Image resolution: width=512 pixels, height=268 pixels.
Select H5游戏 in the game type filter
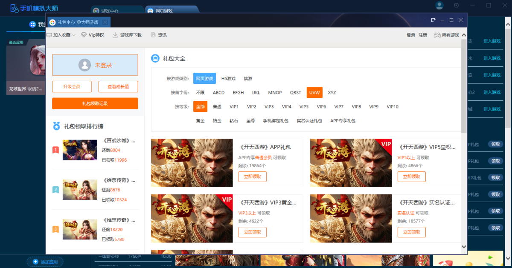(x=228, y=79)
